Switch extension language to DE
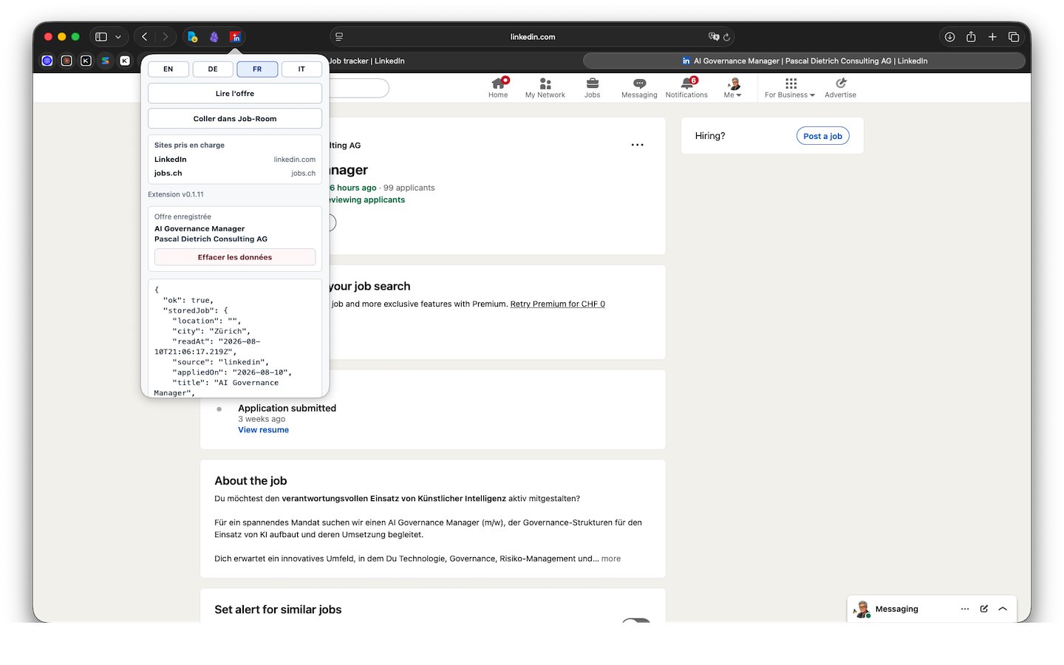 point(213,69)
